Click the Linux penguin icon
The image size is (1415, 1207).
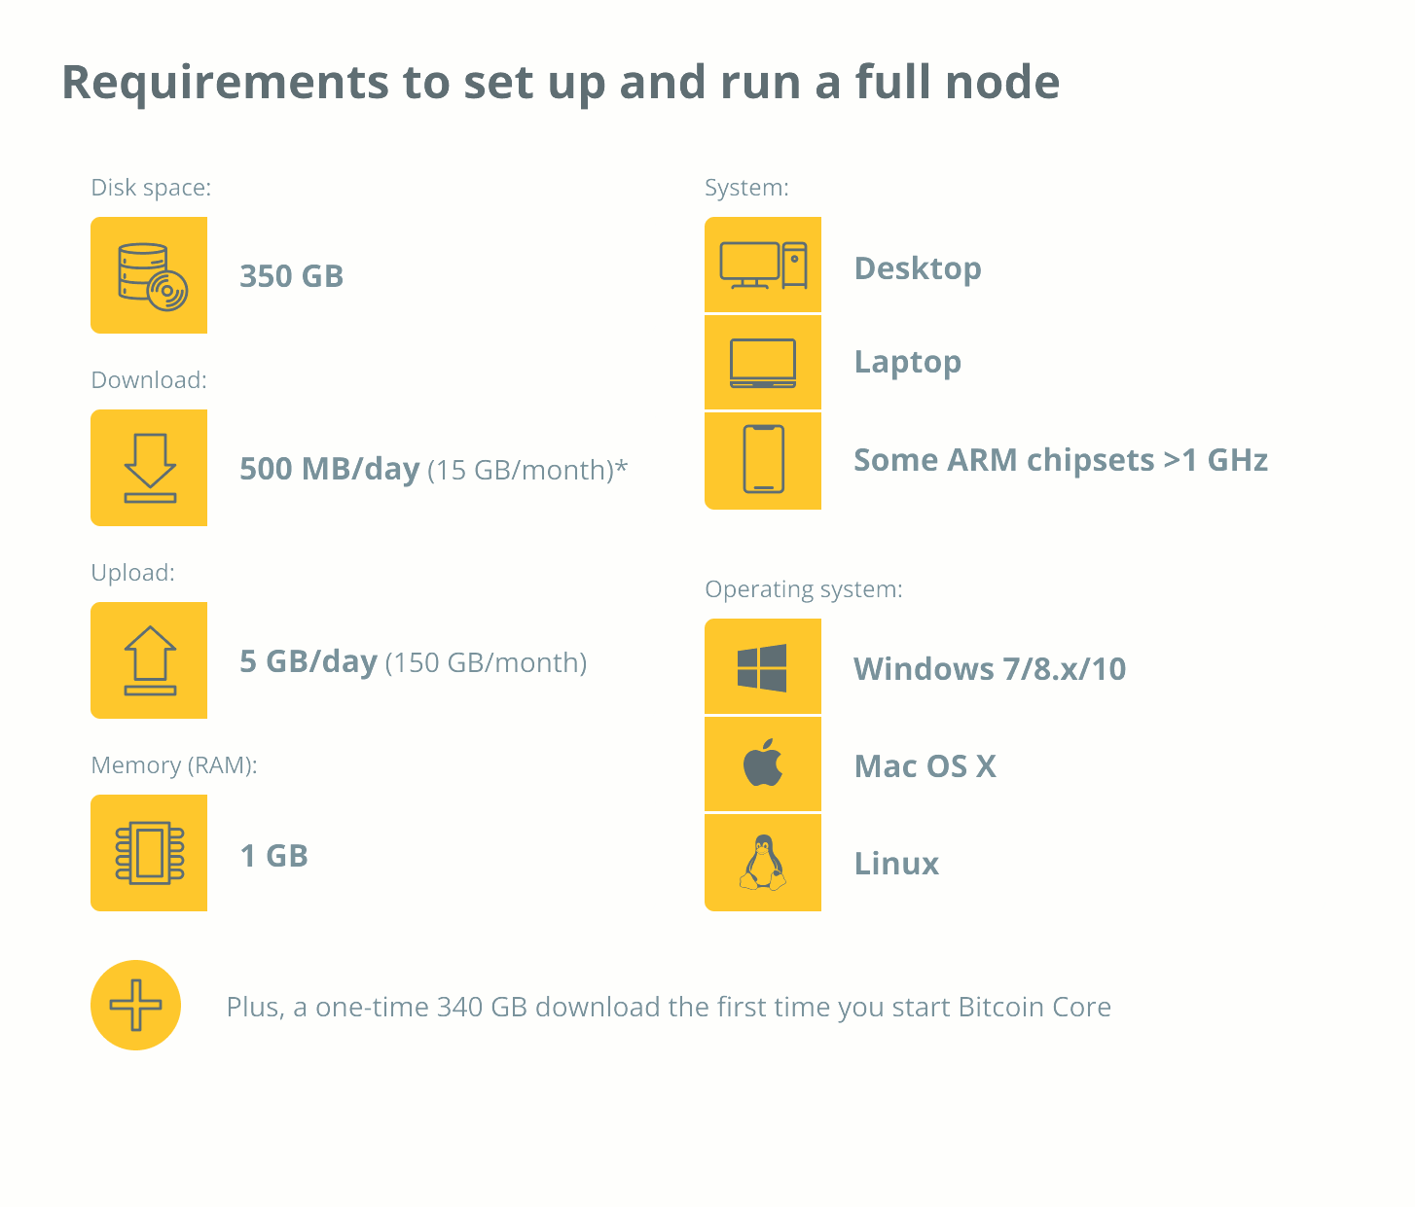click(763, 863)
